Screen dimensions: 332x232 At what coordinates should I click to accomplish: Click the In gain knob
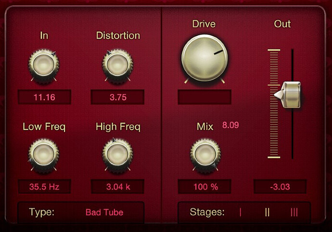[44, 65]
